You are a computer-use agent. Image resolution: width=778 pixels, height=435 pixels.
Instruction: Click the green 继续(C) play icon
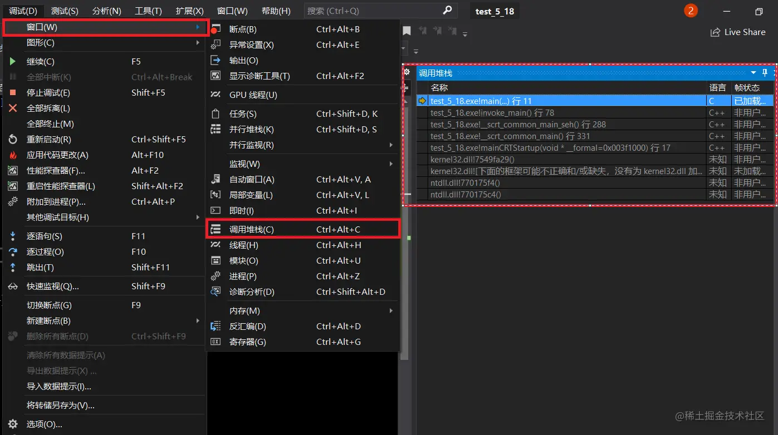tap(13, 62)
